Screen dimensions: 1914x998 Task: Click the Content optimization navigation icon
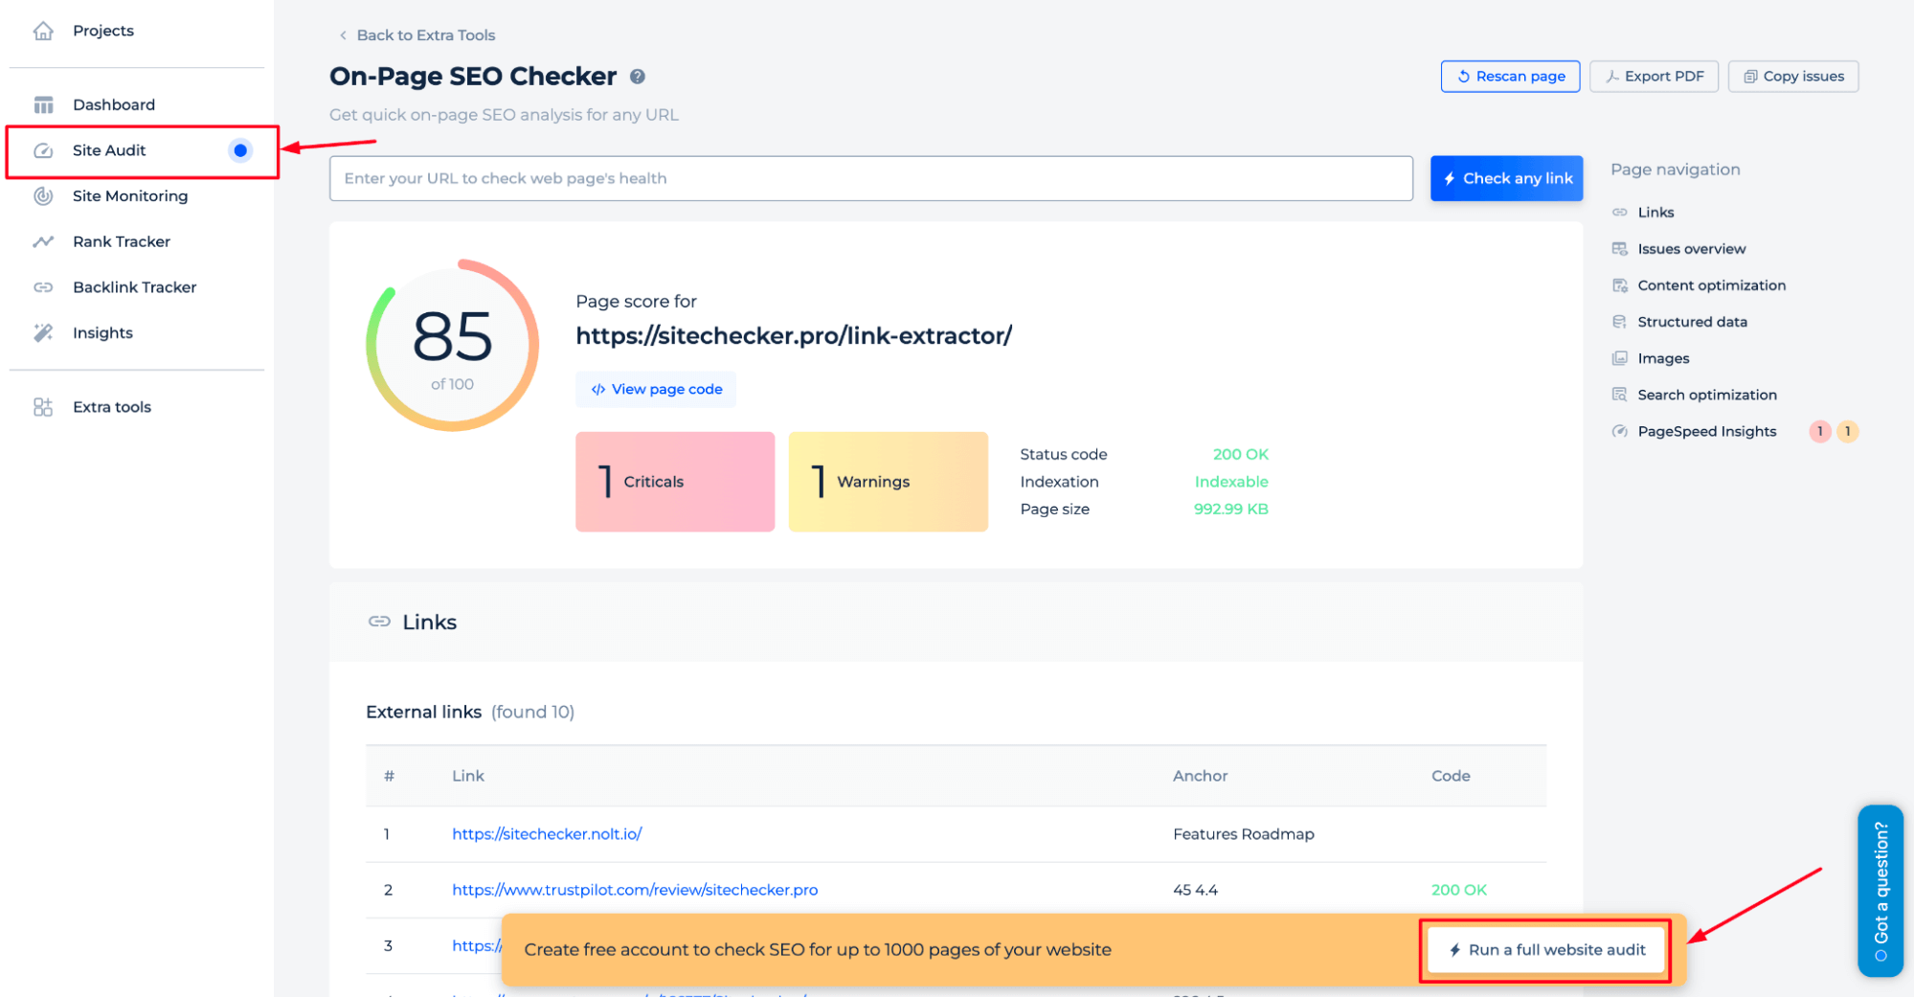coord(1620,285)
